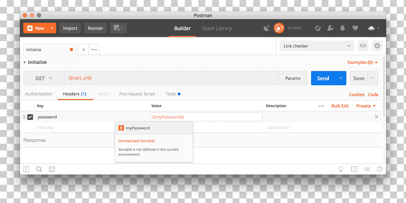This screenshot has width=406, height=203.
Task: Open the help question mark icon
Action: tap(380, 169)
